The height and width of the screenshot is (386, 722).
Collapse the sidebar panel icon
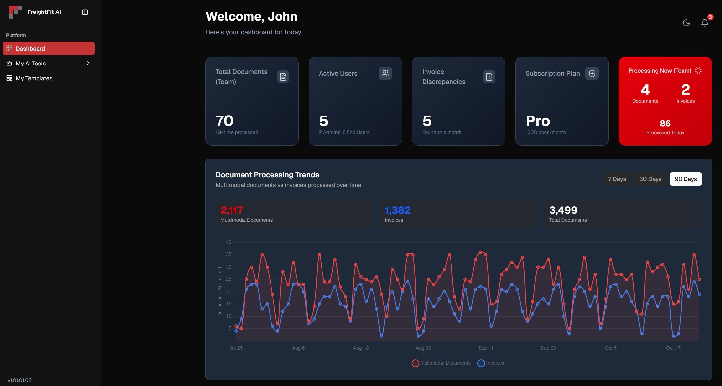point(85,12)
